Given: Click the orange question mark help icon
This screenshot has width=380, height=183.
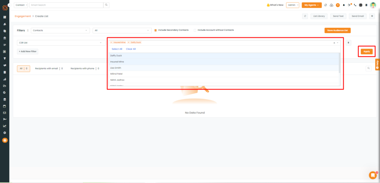Looking at the screenshot, I should [x=5, y=140].
